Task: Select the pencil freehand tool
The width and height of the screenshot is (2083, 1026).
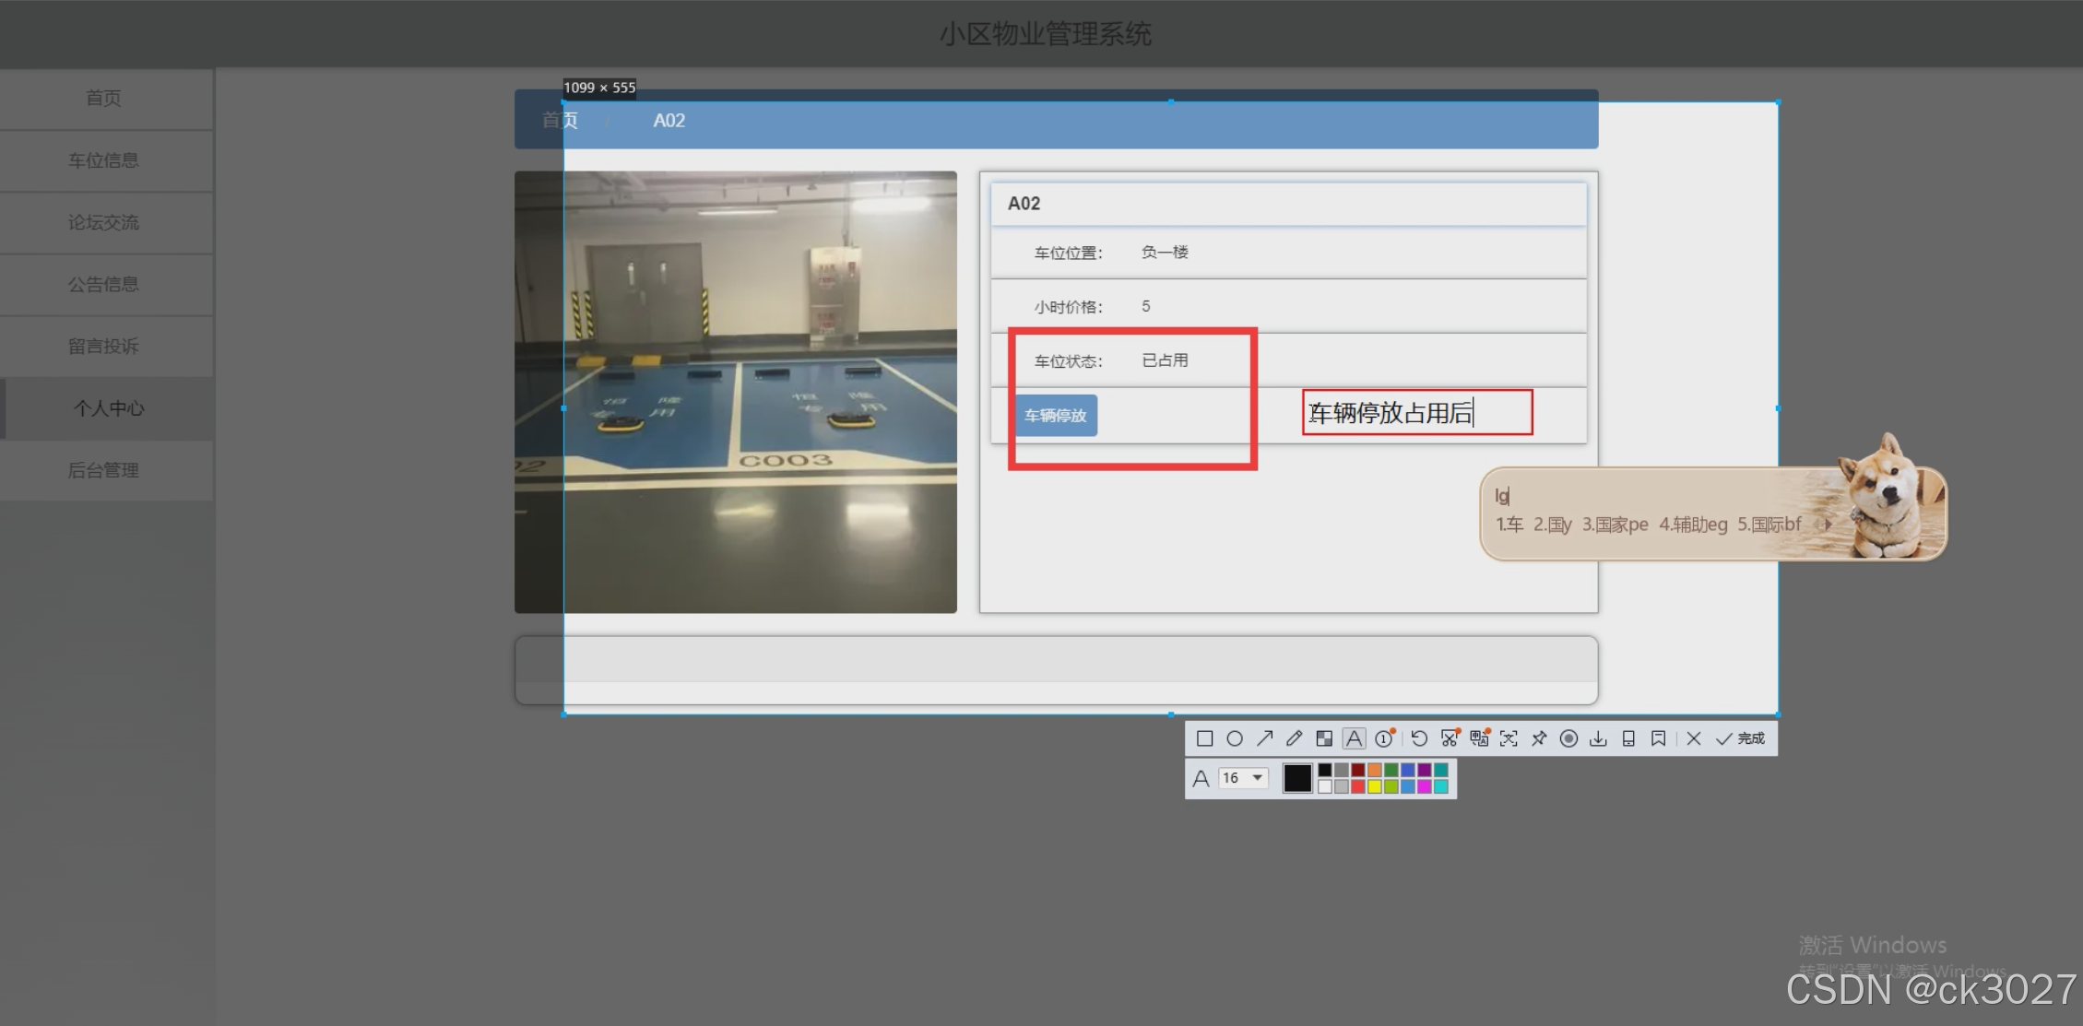Action: coord(1294,738)
